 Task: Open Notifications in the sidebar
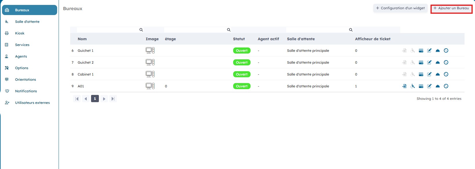[x=26, y=91]
